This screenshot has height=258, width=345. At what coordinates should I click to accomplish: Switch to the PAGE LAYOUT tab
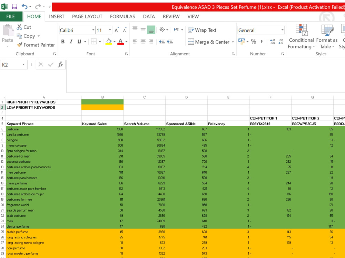tap(87, 17)
